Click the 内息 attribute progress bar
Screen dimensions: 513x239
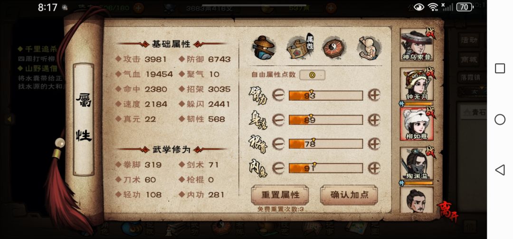pyautogui.click(x=325, y=168)
